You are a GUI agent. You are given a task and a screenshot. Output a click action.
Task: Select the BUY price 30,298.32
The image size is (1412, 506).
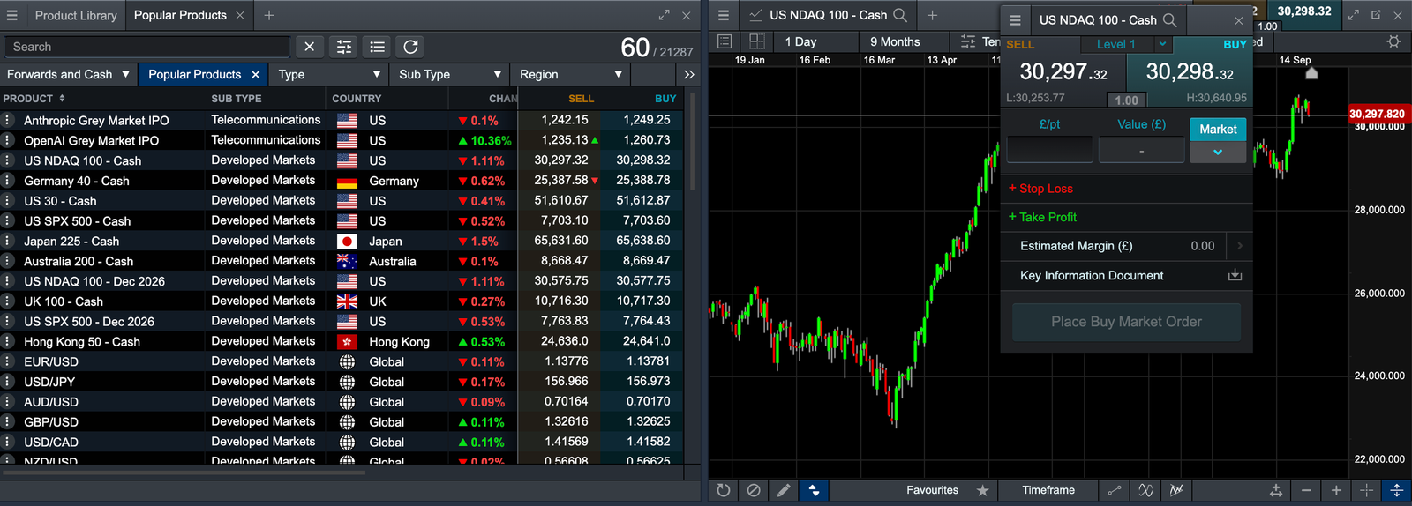pos(1190,72)
